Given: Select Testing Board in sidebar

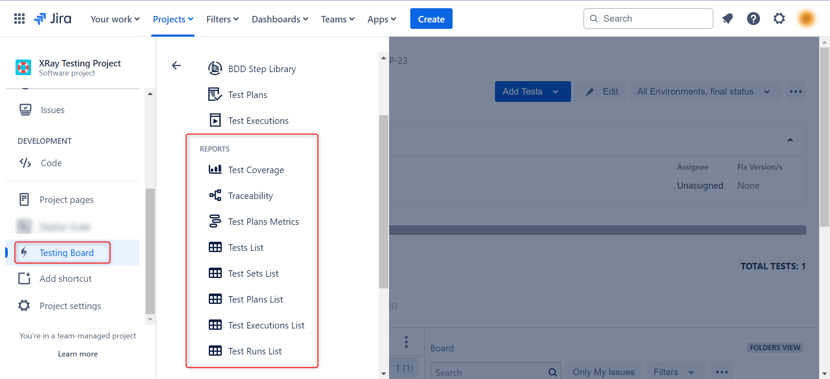Looking at the screenshot, I should [66, 253].
